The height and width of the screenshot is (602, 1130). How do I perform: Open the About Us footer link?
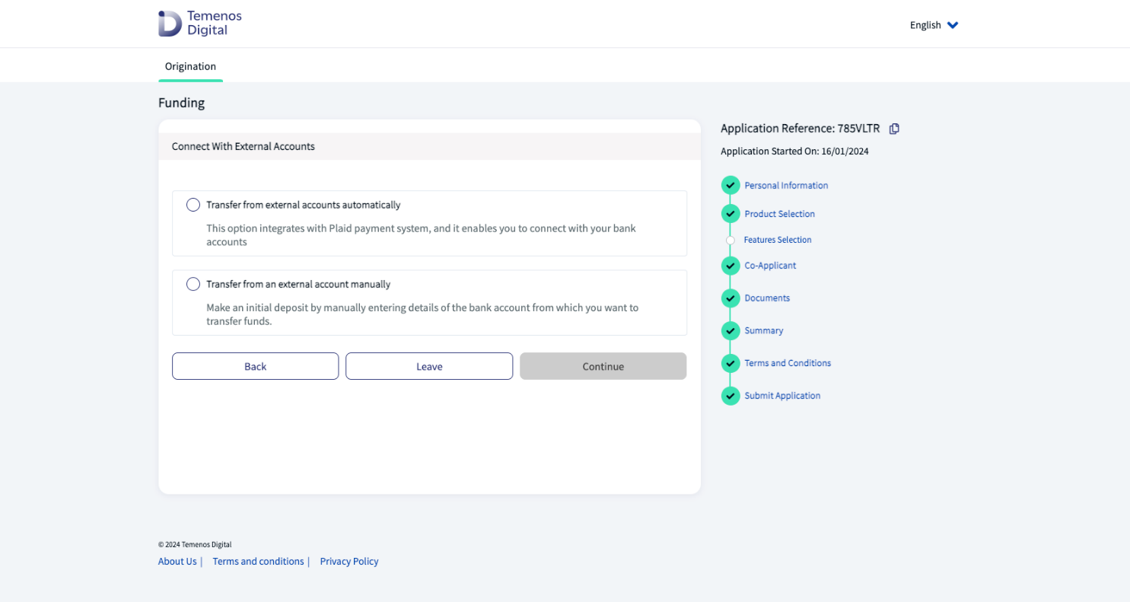(177, 562)
